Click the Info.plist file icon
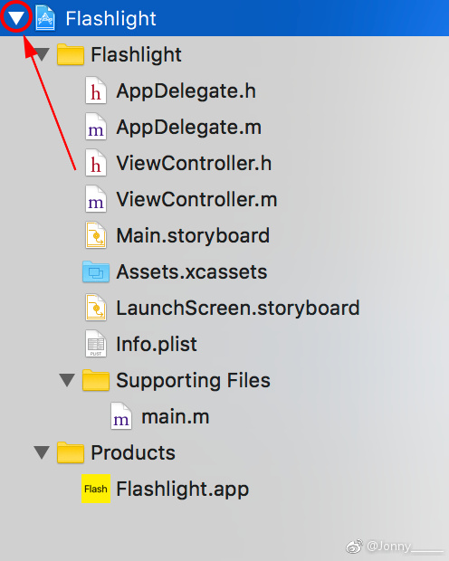This screenshot has width=449, height=561. (x=96, y=344)
